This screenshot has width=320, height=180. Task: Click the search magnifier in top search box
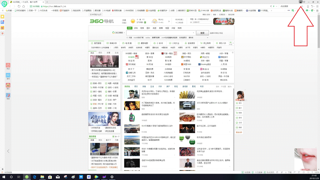(302, 6)
